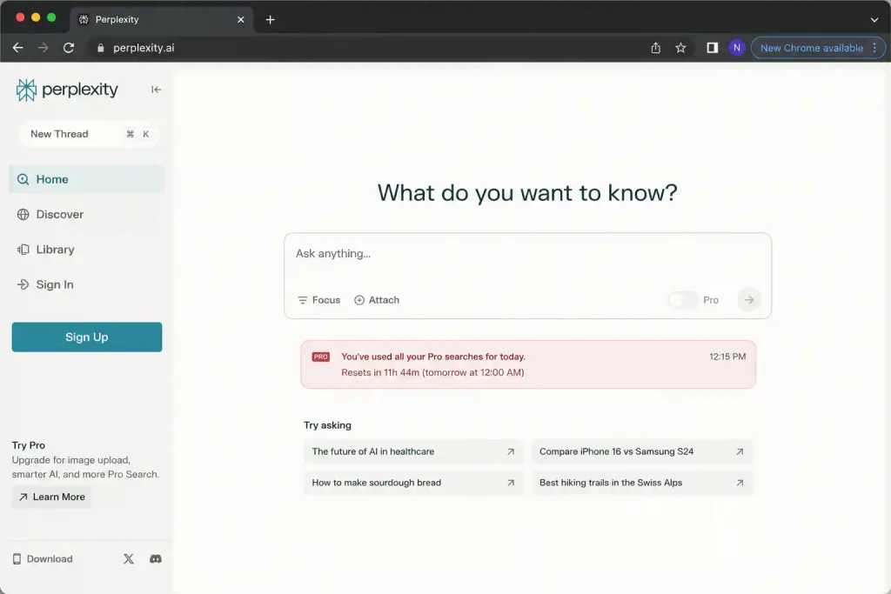This screenshot has height=594, width=891.
Task: Click the arrow icon beside sourdough bread suggestion
Action: pos(511,483)
